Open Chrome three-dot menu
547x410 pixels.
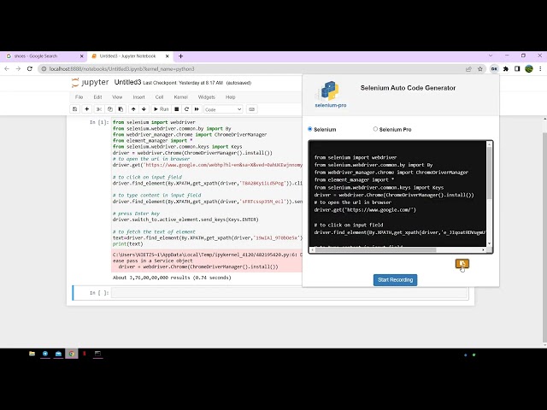540,69
